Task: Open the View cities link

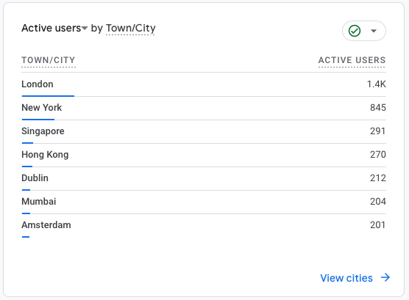Action: pos(346,278)
